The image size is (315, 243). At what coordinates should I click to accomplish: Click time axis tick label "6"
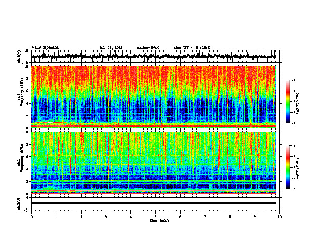click(x=181, y=216)
